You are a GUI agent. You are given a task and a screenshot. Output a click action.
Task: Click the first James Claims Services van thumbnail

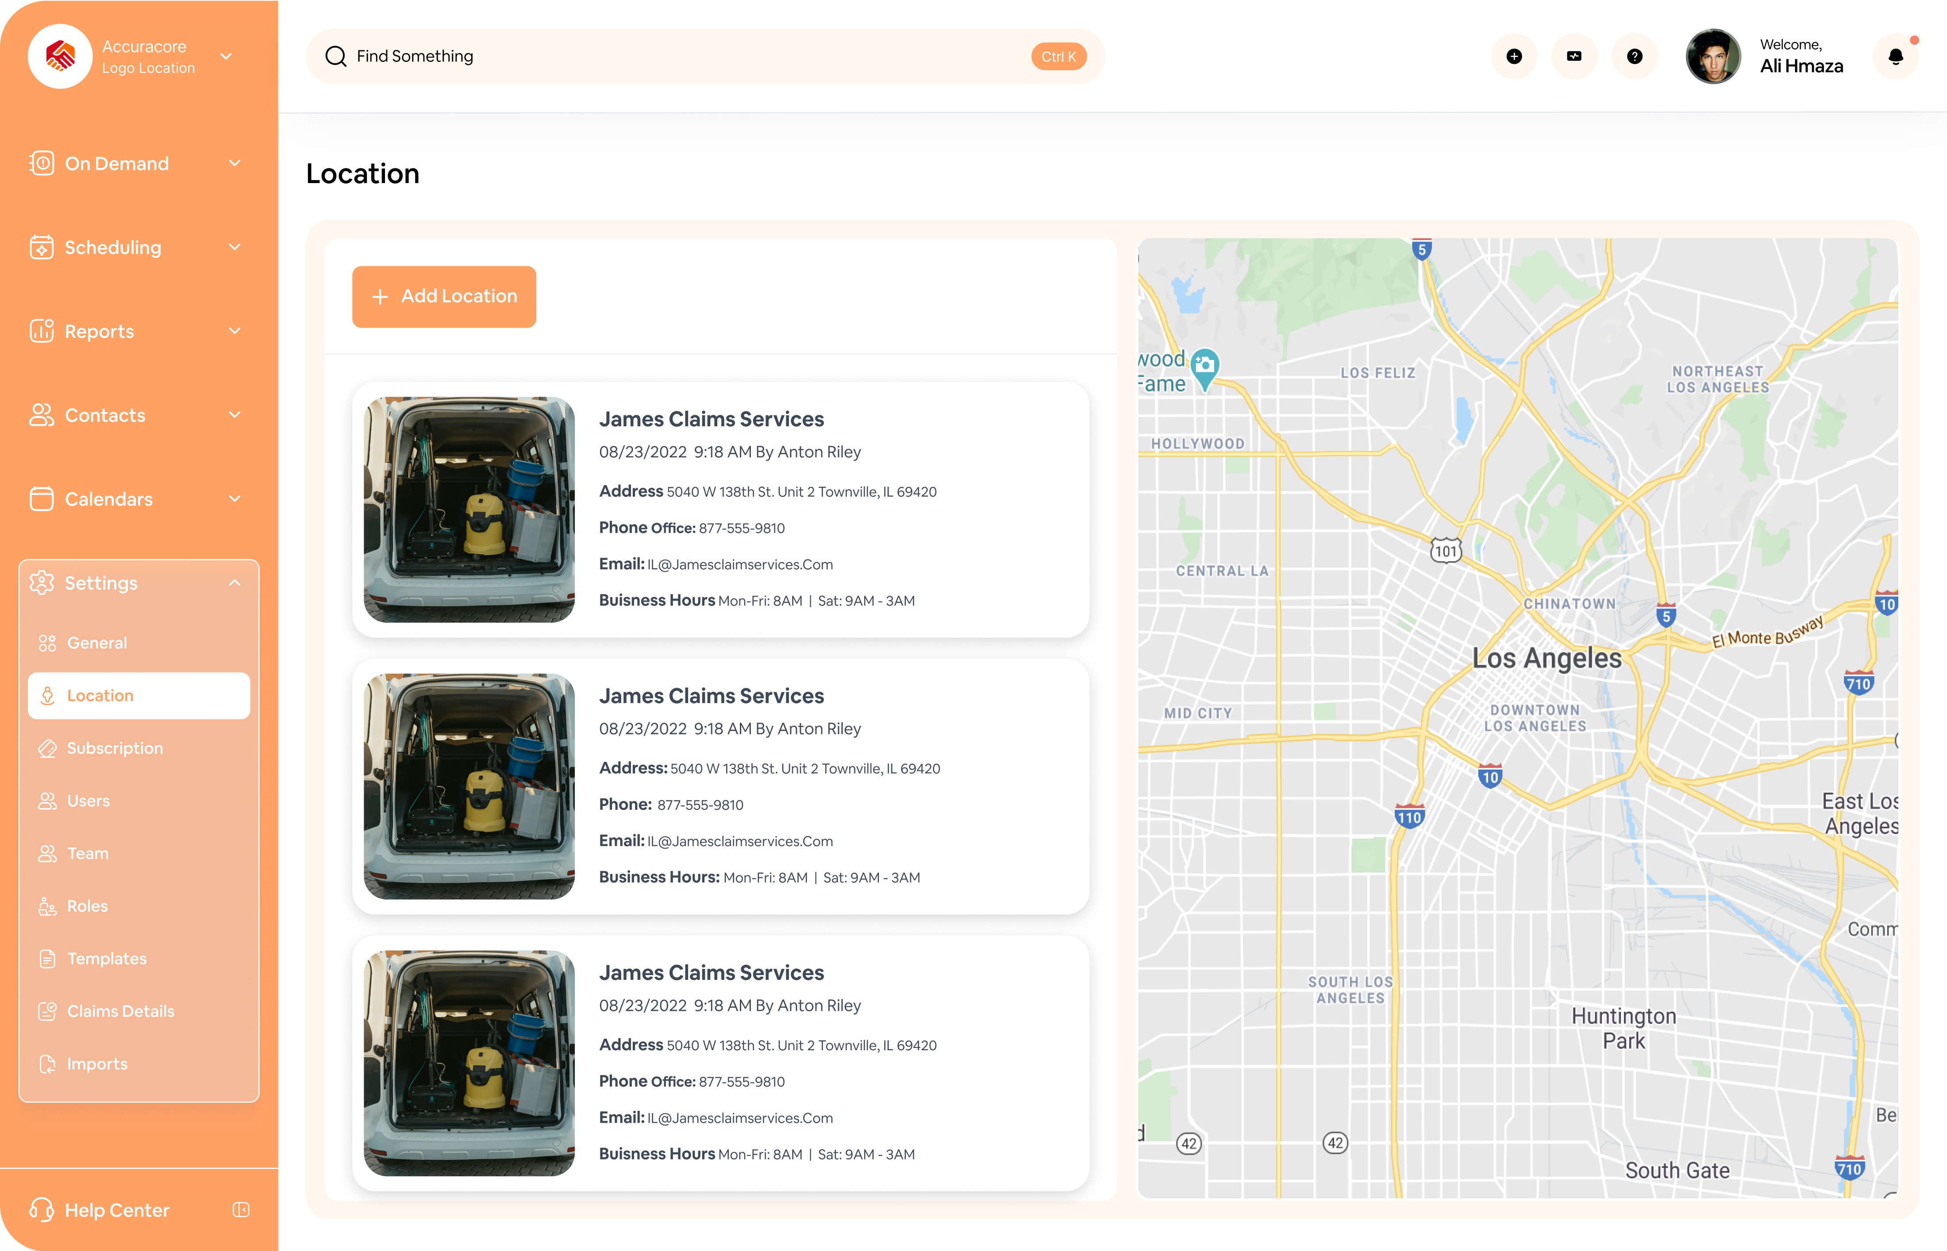(x=469, y=509)
